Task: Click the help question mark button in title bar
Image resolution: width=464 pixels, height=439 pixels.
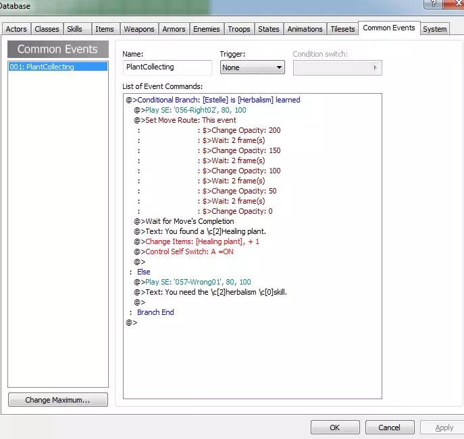Action: pos(433,3)
